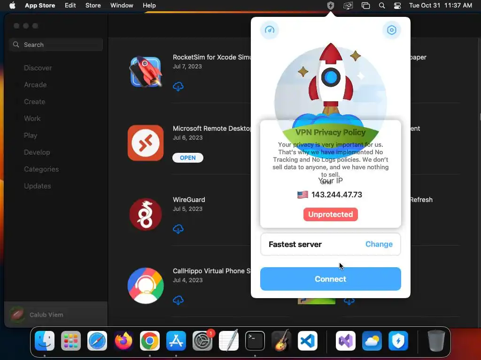
Task: Open Google Chrome from the dock
Action: coord(150,341)
